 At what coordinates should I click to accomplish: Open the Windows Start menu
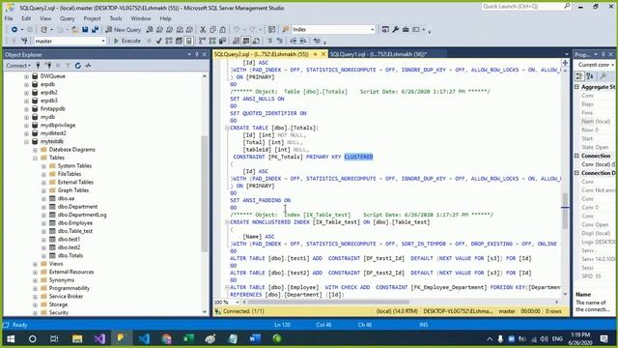point(11,338)
